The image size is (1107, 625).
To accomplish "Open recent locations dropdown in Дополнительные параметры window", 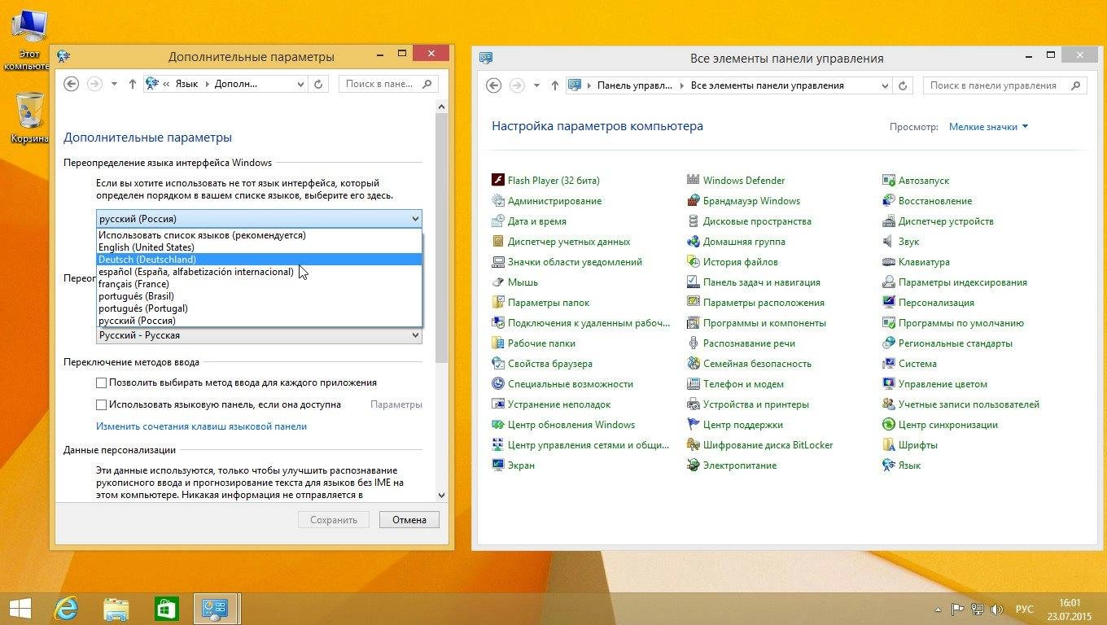I will (114, 84).
